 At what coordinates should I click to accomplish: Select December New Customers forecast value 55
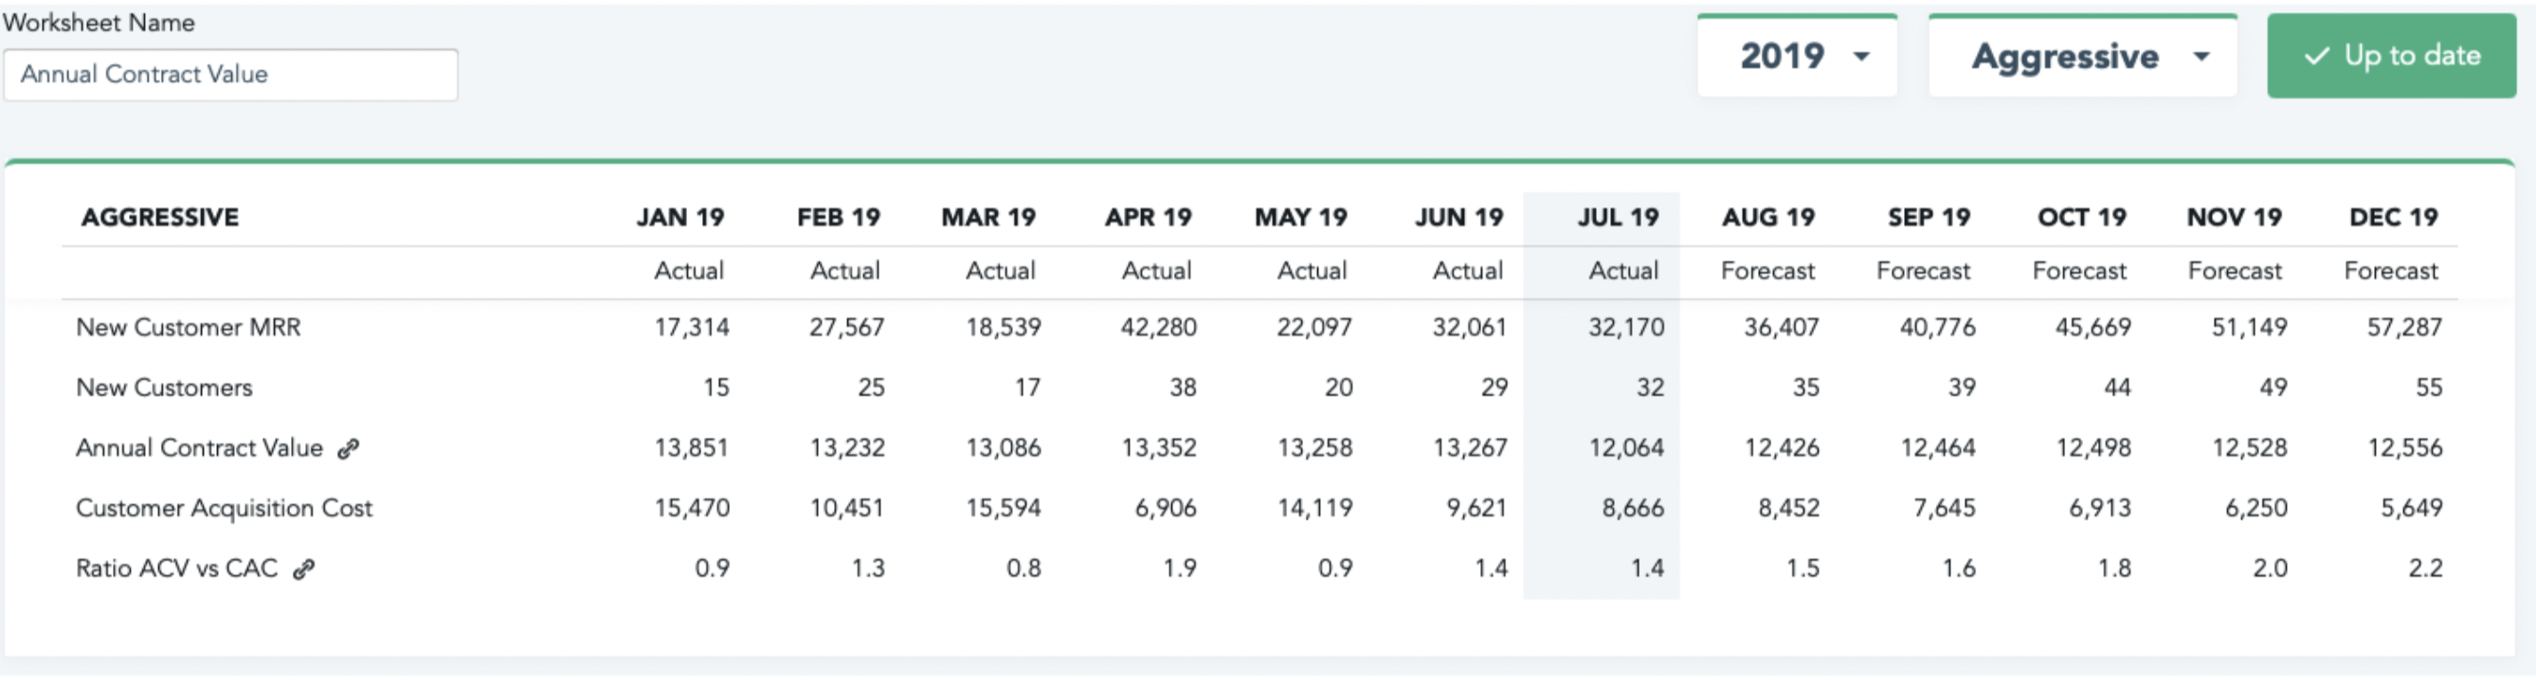(x=2428, y=387)
